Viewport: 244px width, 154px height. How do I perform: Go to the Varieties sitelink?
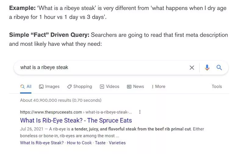click(x=117, y=143)
